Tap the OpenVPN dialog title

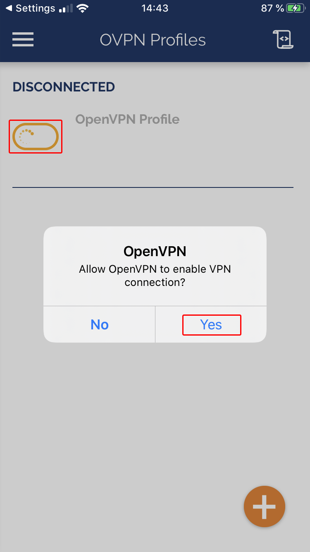click(155, 251)
